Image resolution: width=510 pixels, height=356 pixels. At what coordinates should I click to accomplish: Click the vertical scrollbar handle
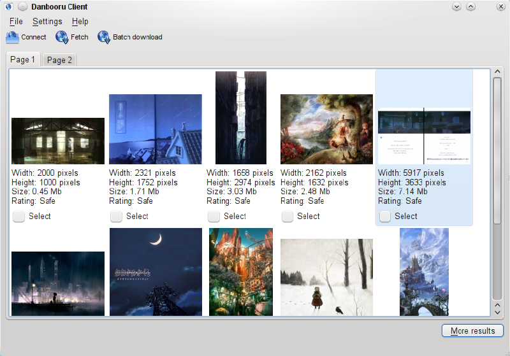[497, 150]
